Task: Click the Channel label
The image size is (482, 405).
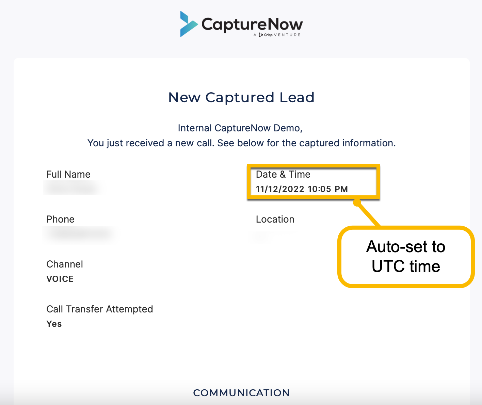Action: 65,264
